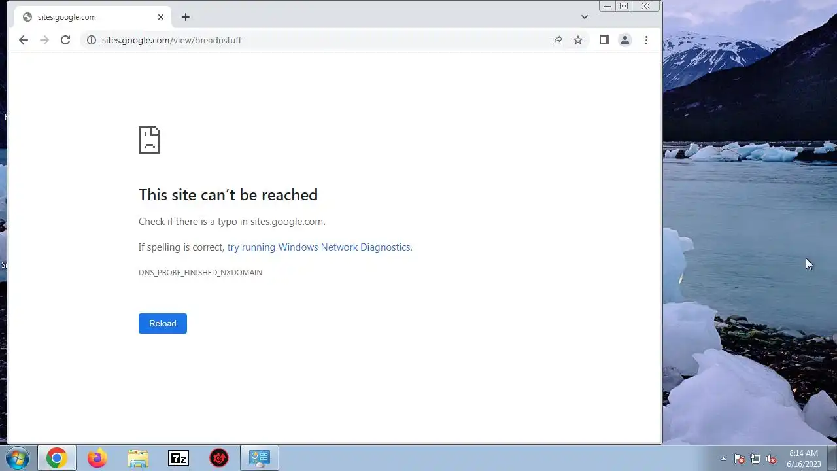
Task: Open the control panel taskbar app
Action: click(260, 459)
